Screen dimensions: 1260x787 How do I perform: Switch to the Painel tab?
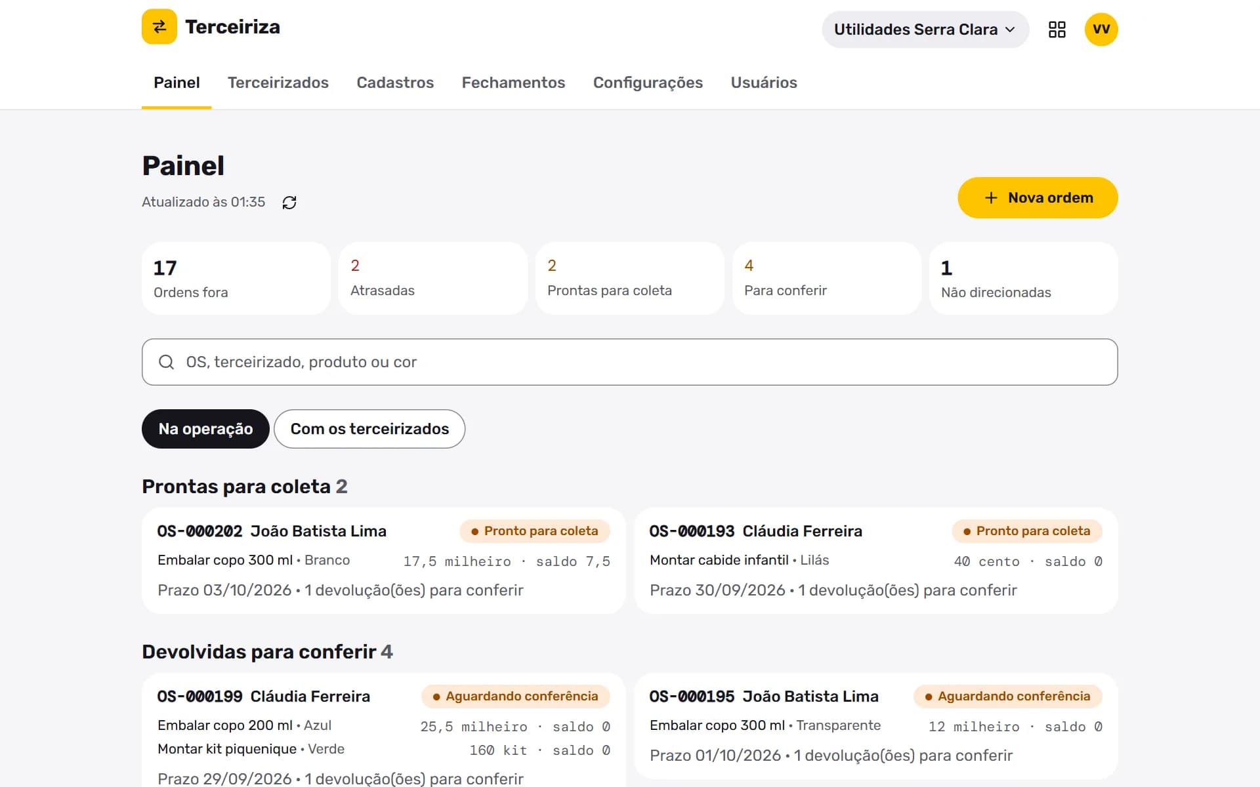[x=177, y=83]
